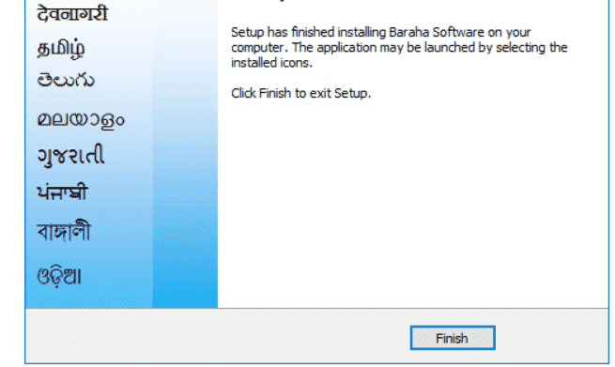Screen dimensions: 615x367
Task: Click the 'Click Finish to exit Setup' text
Action: 300,93
